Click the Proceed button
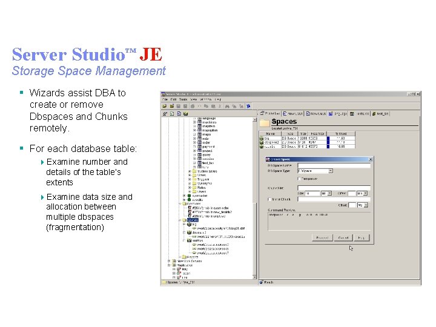 click(322, 238)
